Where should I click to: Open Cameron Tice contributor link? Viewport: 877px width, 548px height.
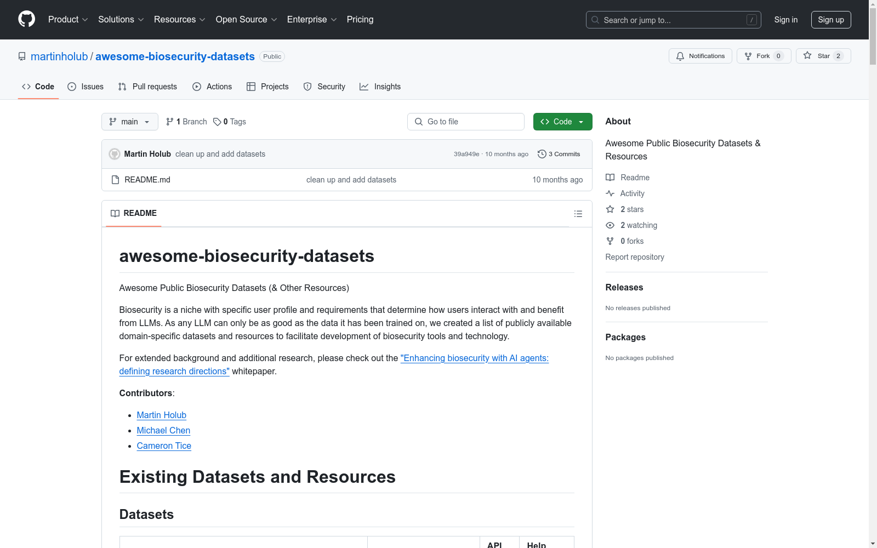[164, 446]
